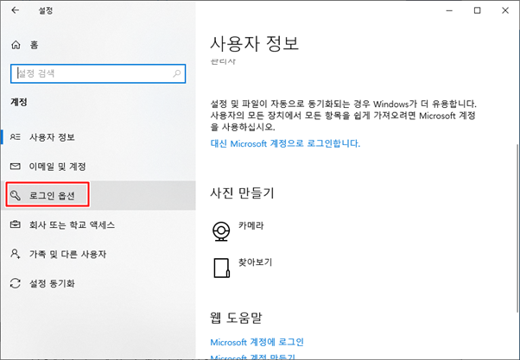The width and height of the screenshot is (520, 360).
Task: Click the key icon beside 로그인 옵션
Action: (16, 195)
